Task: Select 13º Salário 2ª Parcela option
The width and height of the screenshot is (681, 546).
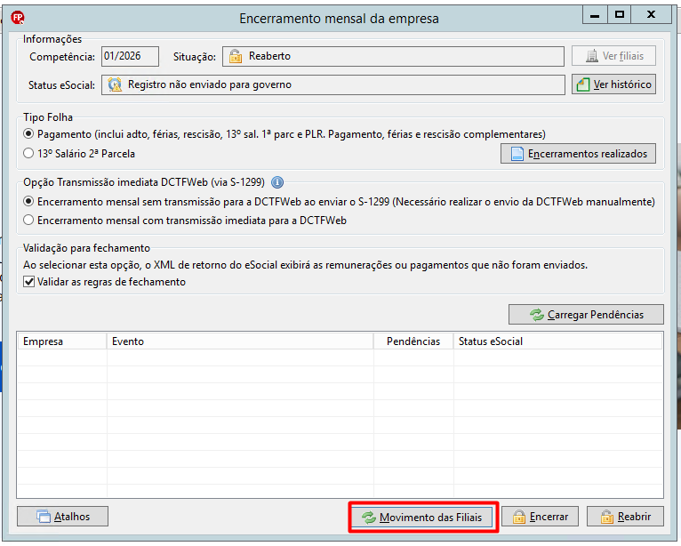Action: 28,153
